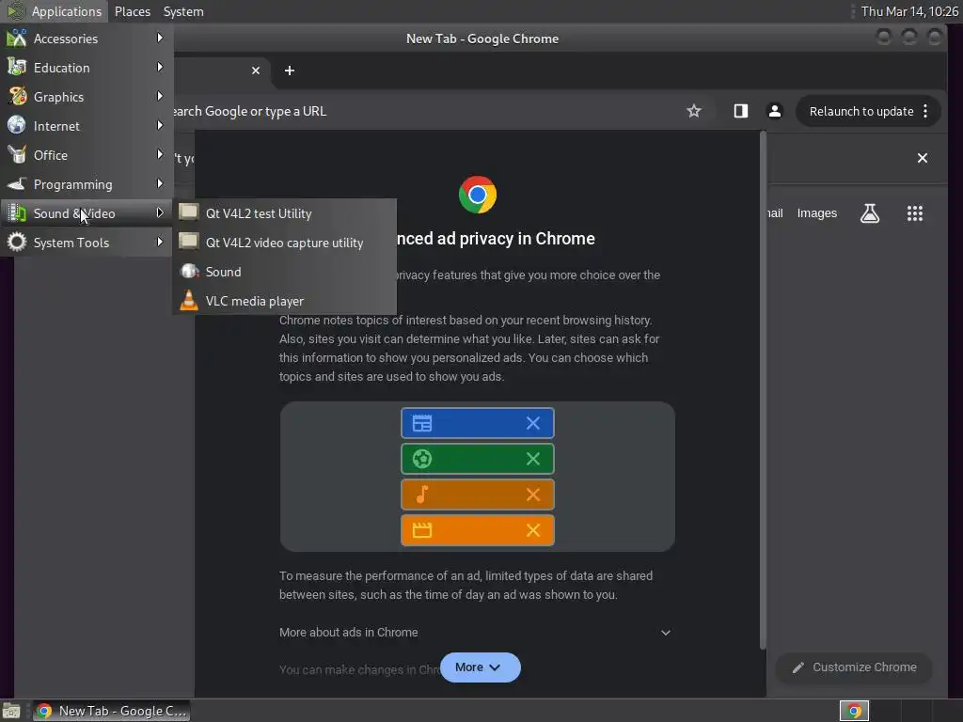Remove the green soccer topic chip
The height and width of the screenshot is (722, 963).
(532, 459)
